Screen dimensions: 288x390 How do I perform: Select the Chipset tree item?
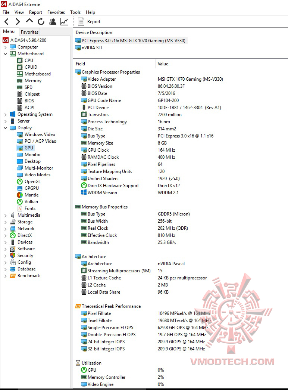pyautogui.click(x=28, y=94)
